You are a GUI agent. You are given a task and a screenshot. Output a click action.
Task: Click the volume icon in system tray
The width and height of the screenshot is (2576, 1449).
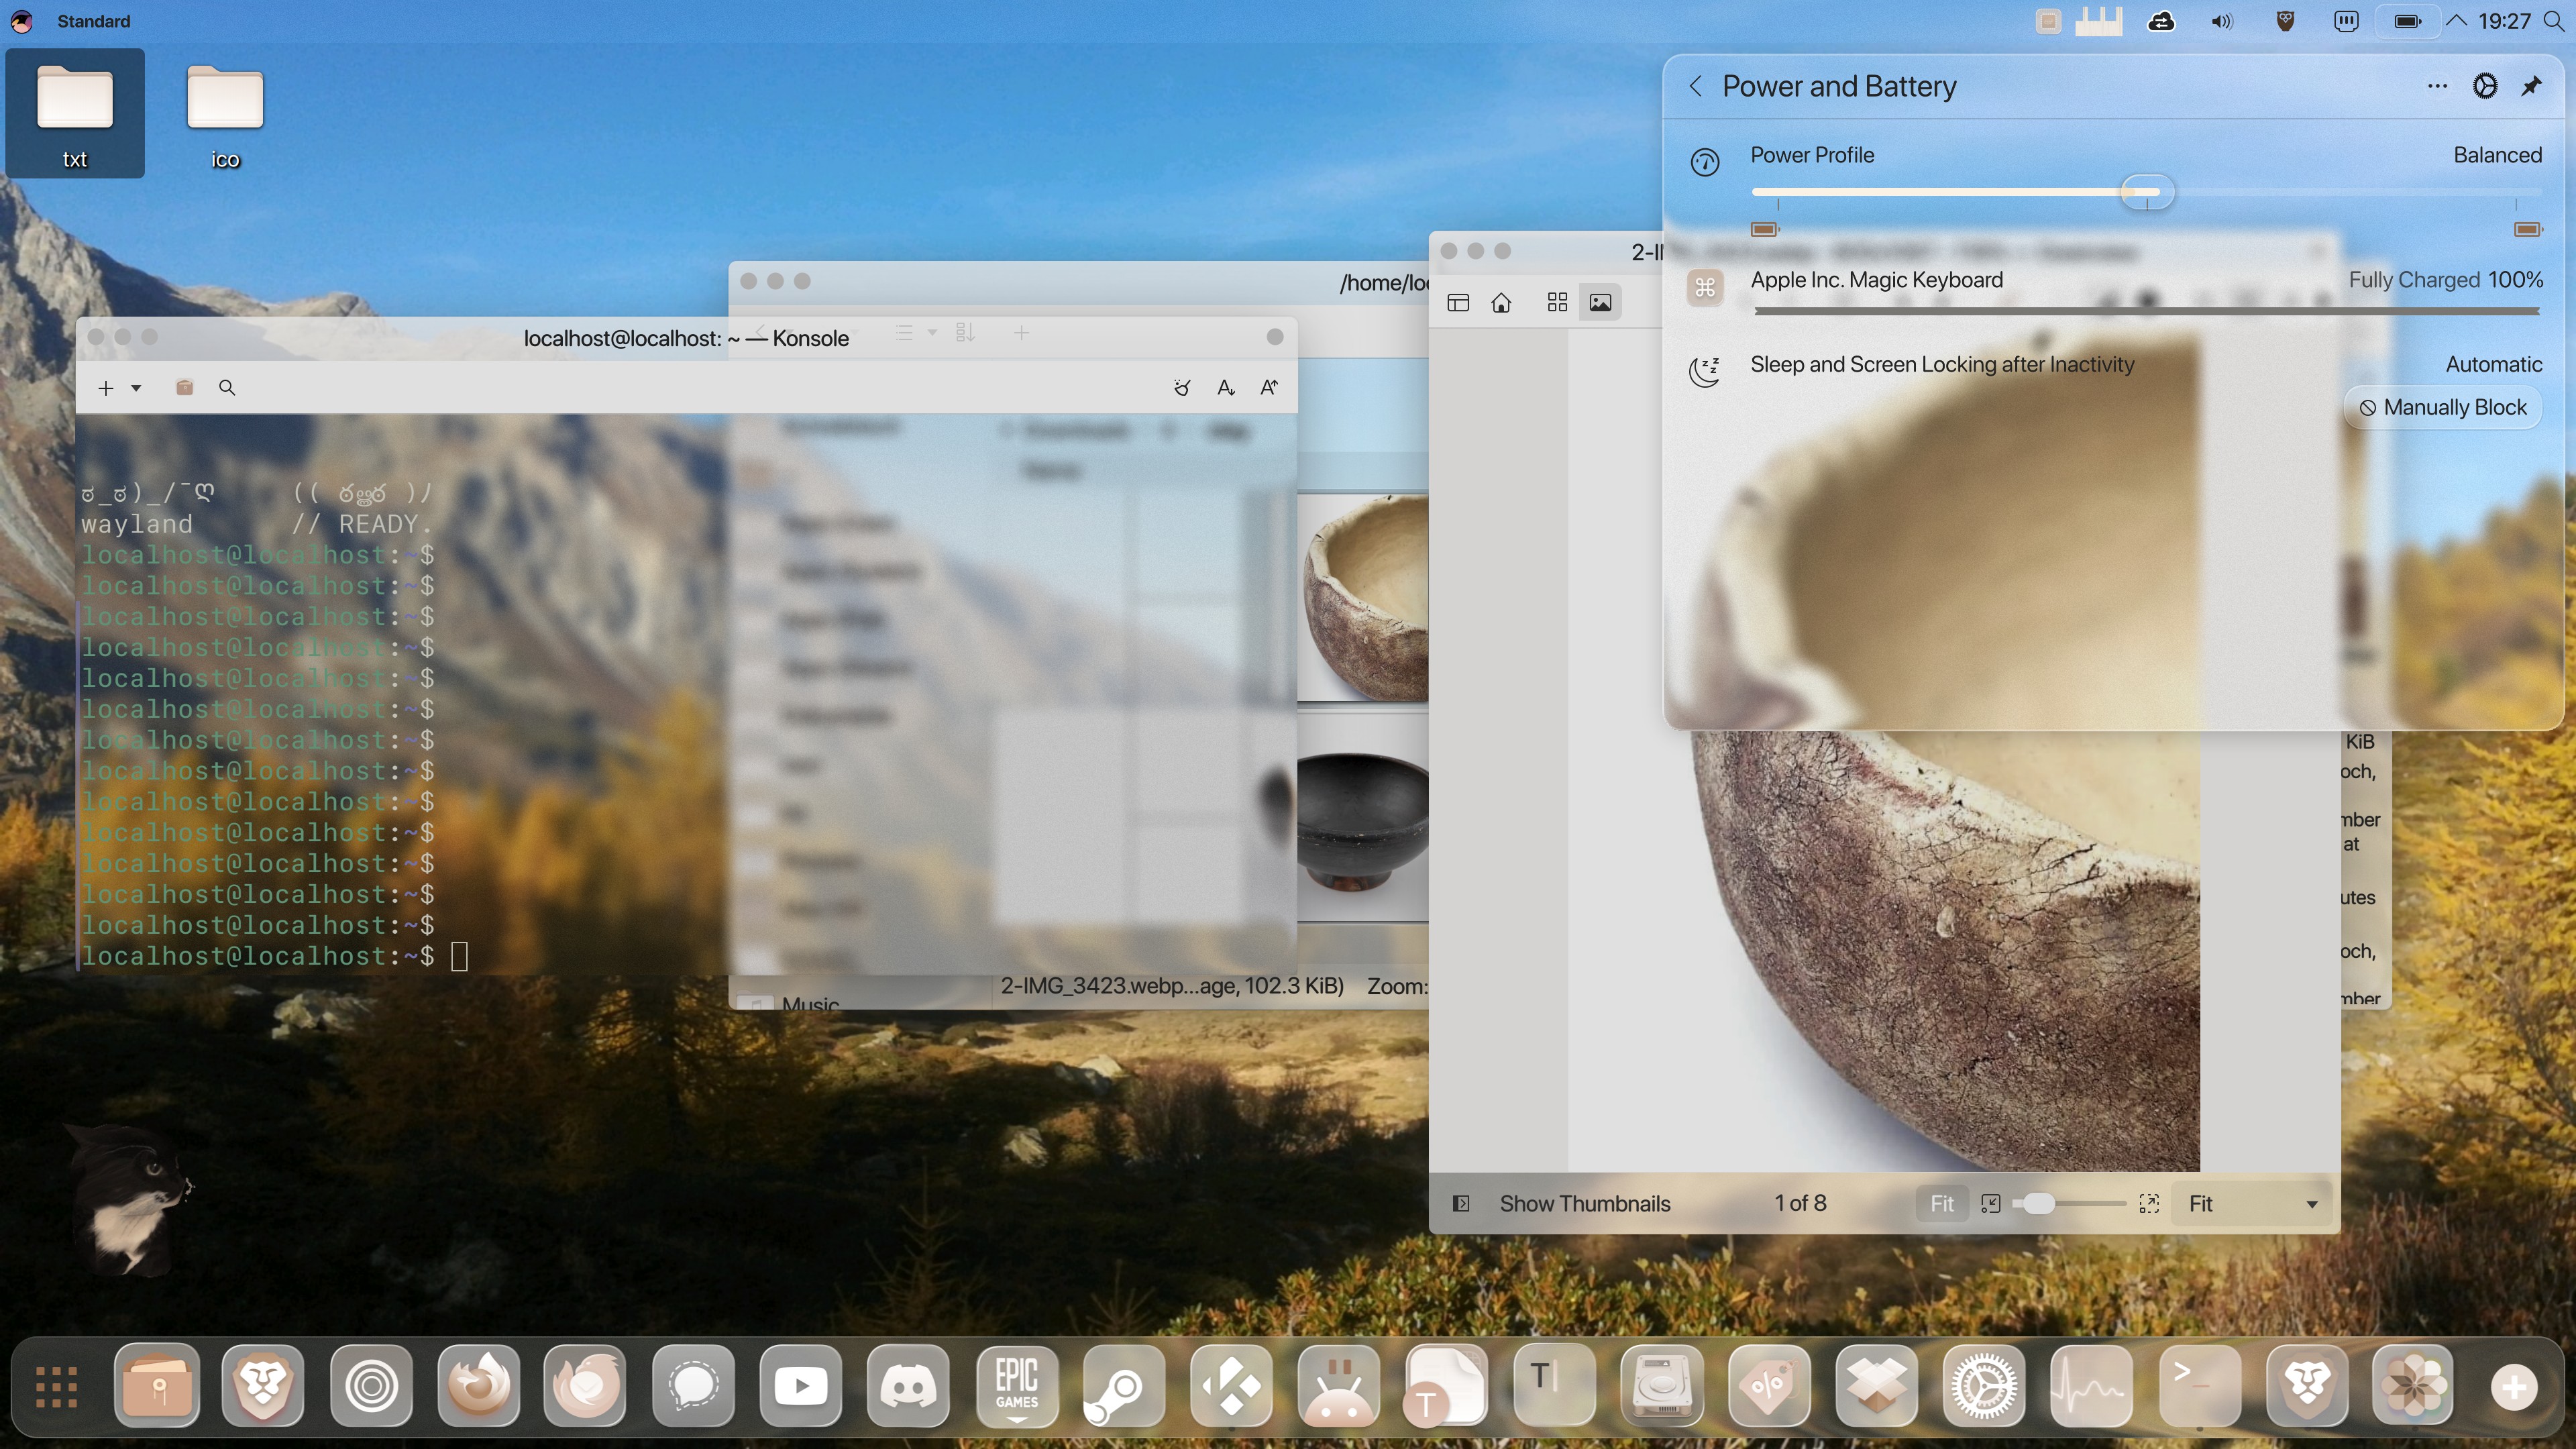point(2222,21)
